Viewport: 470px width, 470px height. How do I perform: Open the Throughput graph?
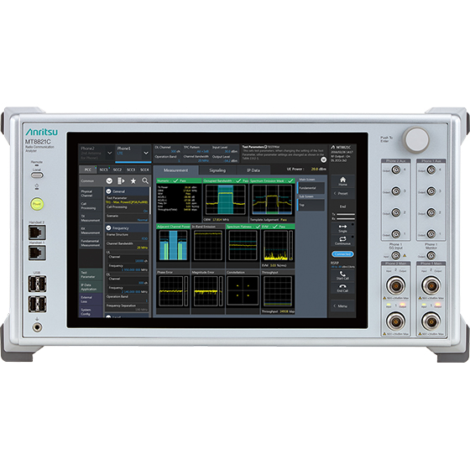pos(278,292)
